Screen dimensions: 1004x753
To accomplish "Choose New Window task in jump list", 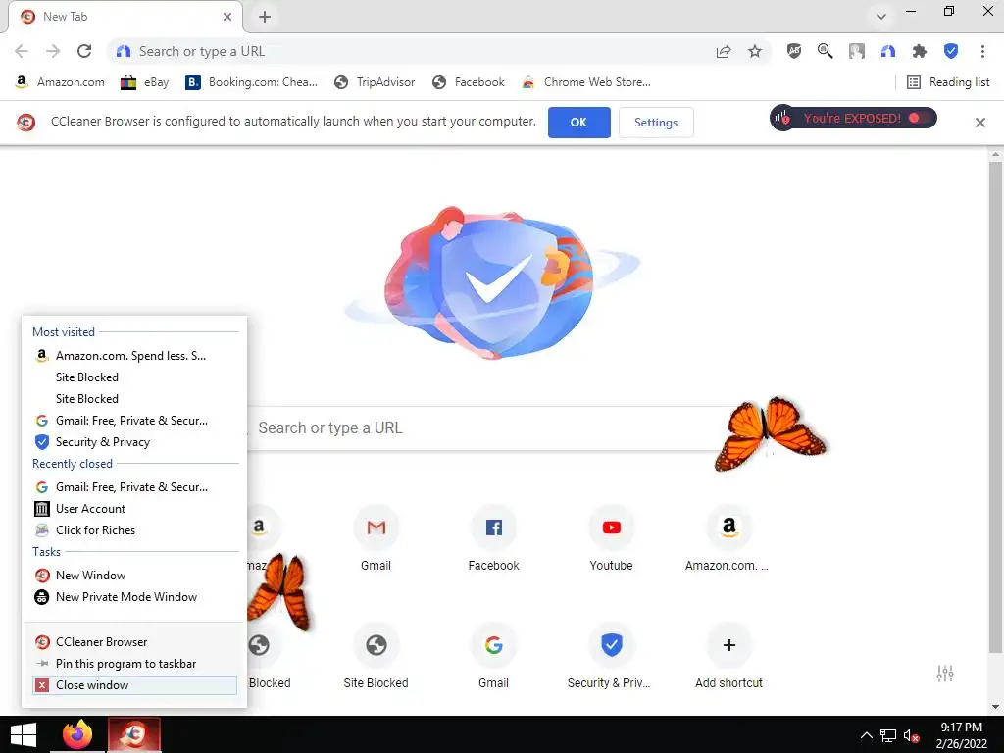I will coord(134,575).
